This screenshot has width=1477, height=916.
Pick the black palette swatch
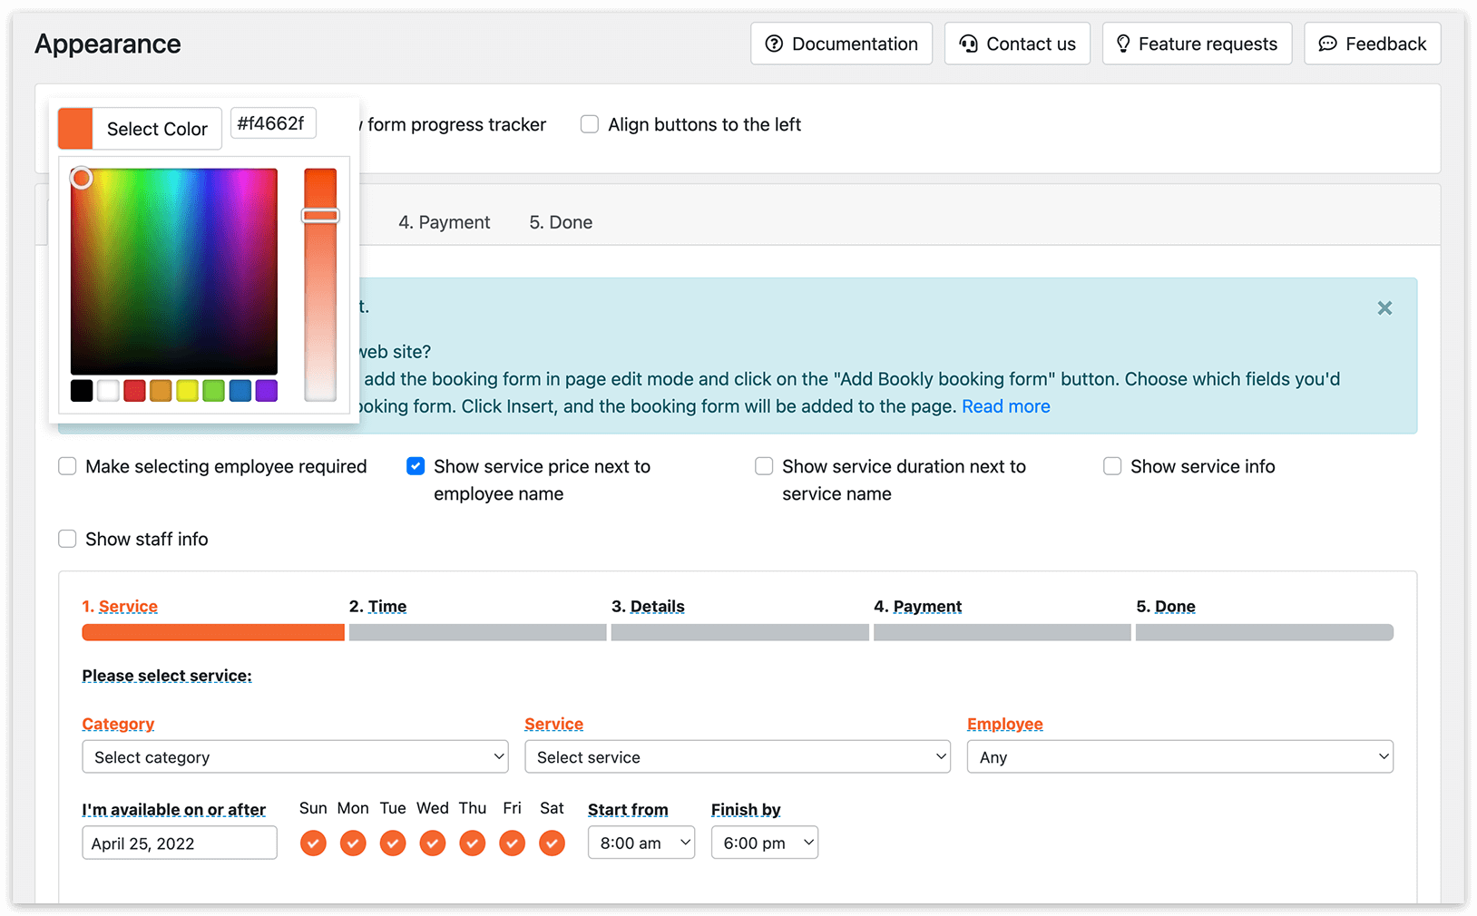[x=82, y=391]
